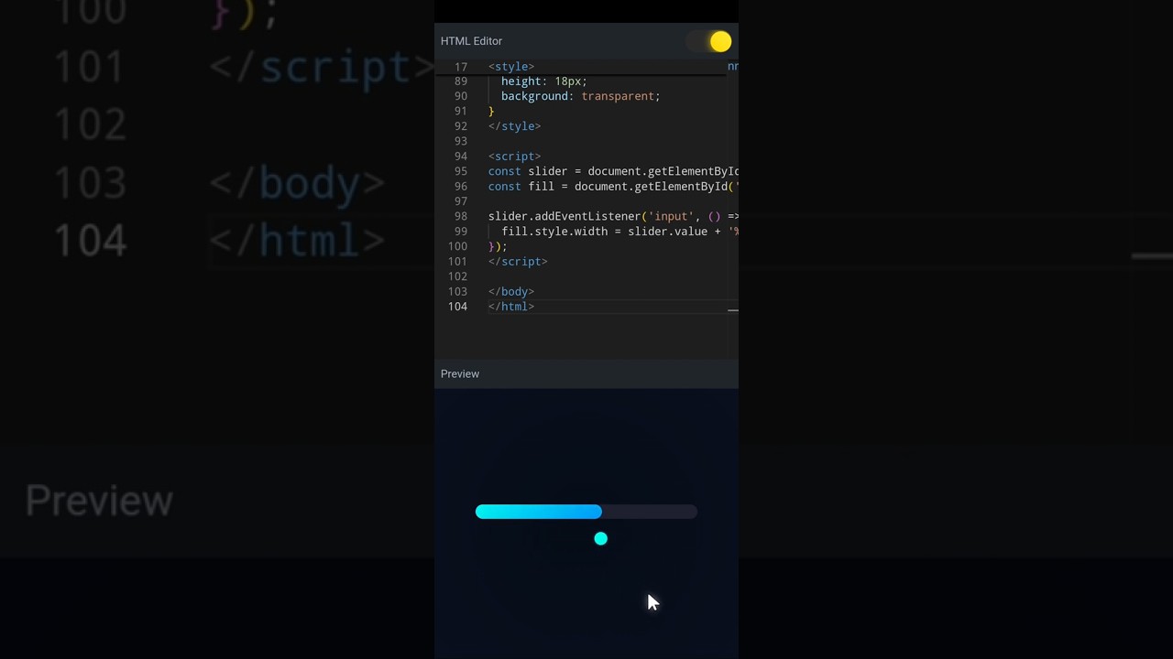The width and height of the screenshot is (1173, 659).
Task: Click line number 104 in the gutter
Action: click(x=457, y=307)
